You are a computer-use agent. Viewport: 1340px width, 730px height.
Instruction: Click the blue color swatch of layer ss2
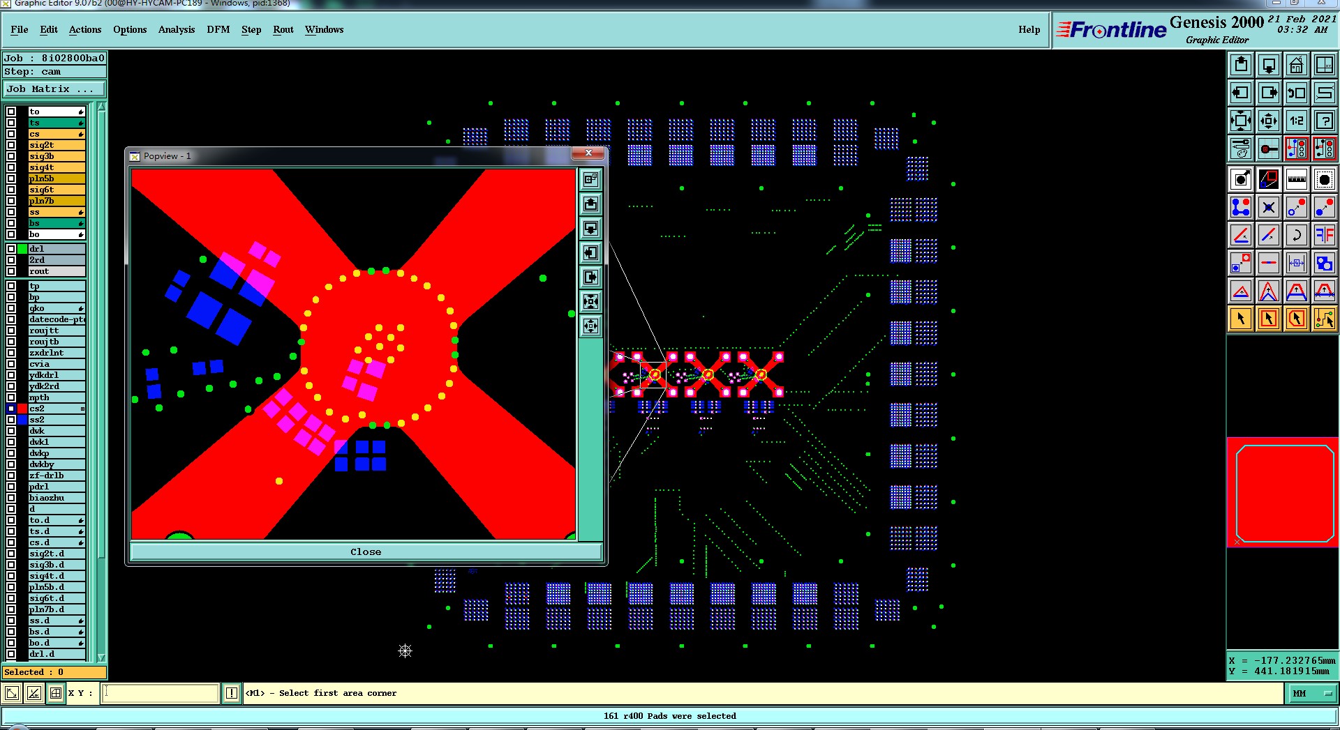pyautogui.click(x=22, y=420)
